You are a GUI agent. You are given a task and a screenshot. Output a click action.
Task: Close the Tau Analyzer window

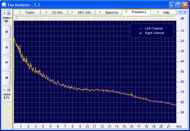click(x=185, y=5)
